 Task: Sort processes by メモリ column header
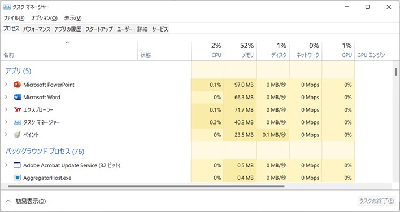click(240, 50)
